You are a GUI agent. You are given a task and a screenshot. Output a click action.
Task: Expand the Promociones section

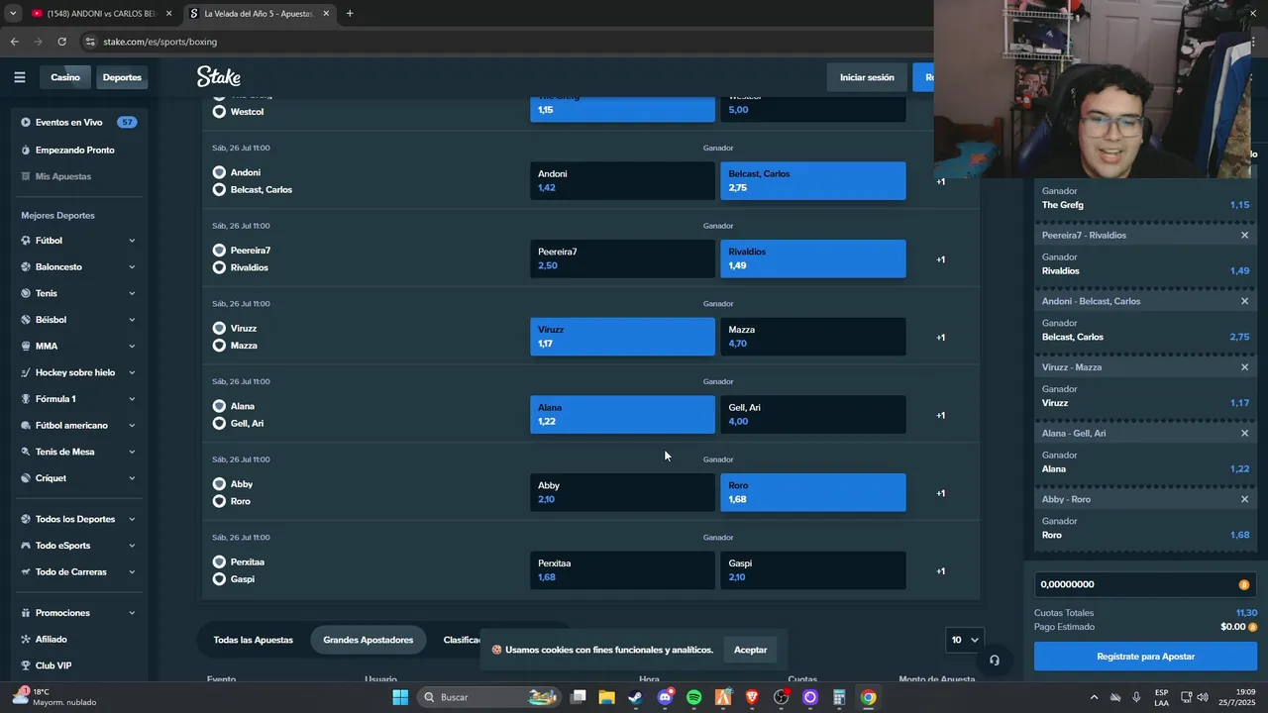pos(132,613)
